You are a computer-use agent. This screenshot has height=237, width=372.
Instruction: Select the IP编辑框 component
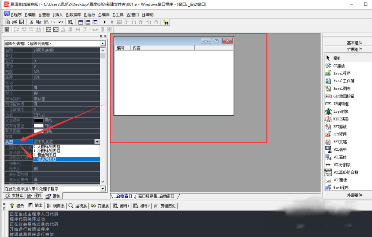click(x=341, y=104)
